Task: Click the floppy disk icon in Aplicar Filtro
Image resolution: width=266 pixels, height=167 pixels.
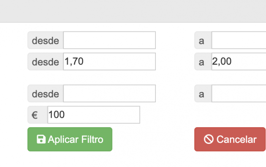Action: point(41,139)
